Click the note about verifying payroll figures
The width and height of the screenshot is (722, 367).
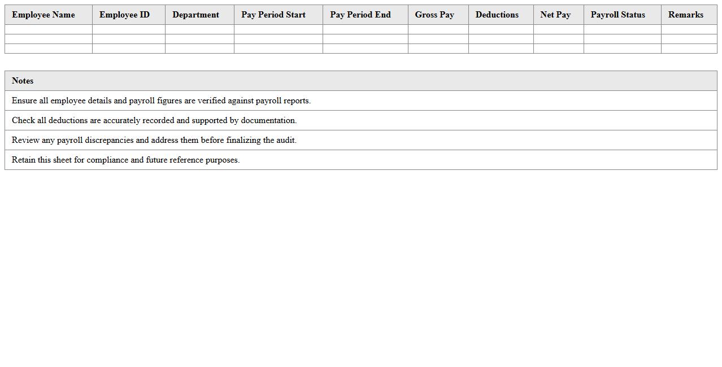pos(160,101)
